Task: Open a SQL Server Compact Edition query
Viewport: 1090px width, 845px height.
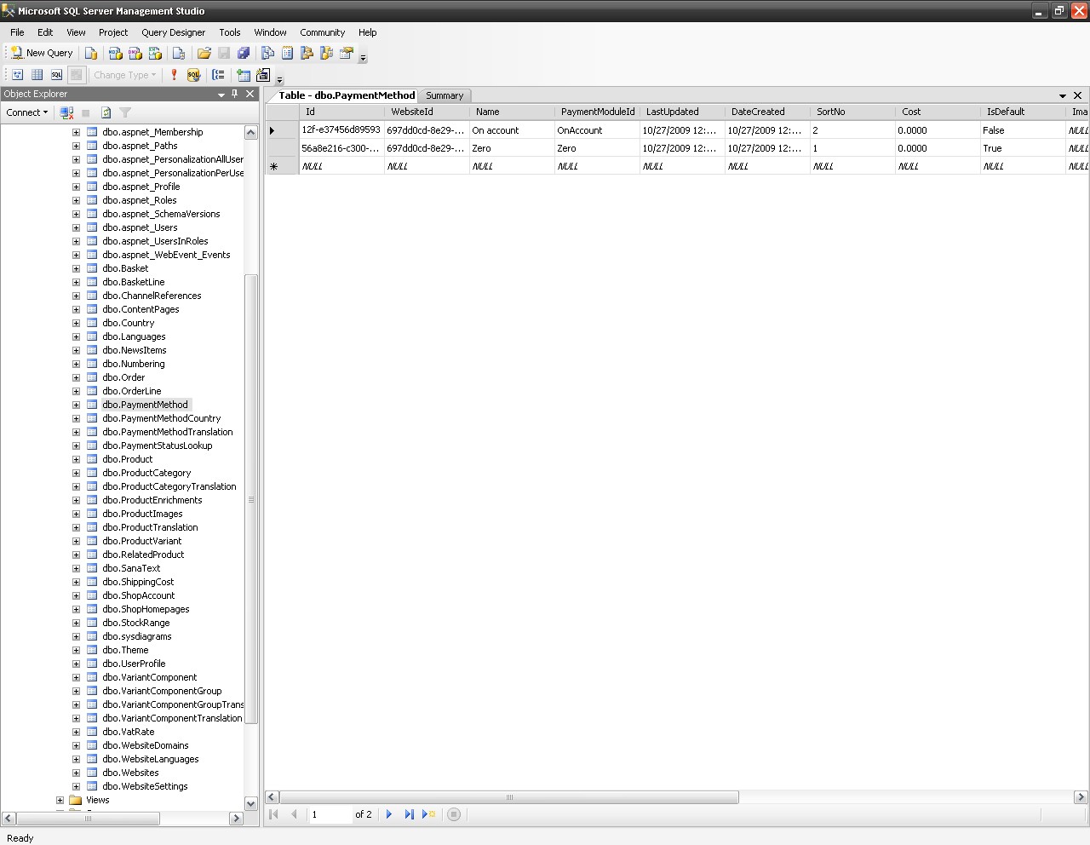Action: coord(179,53)
